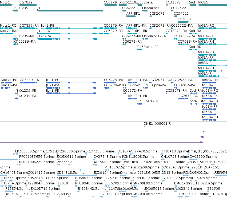Click the CG32071 gene label

pos(157,14)
